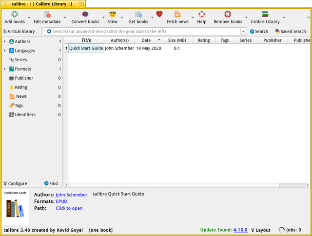Click the Convert books icon
The width and height of the screenshot is (312, 236).
click(x=85, y=14)
